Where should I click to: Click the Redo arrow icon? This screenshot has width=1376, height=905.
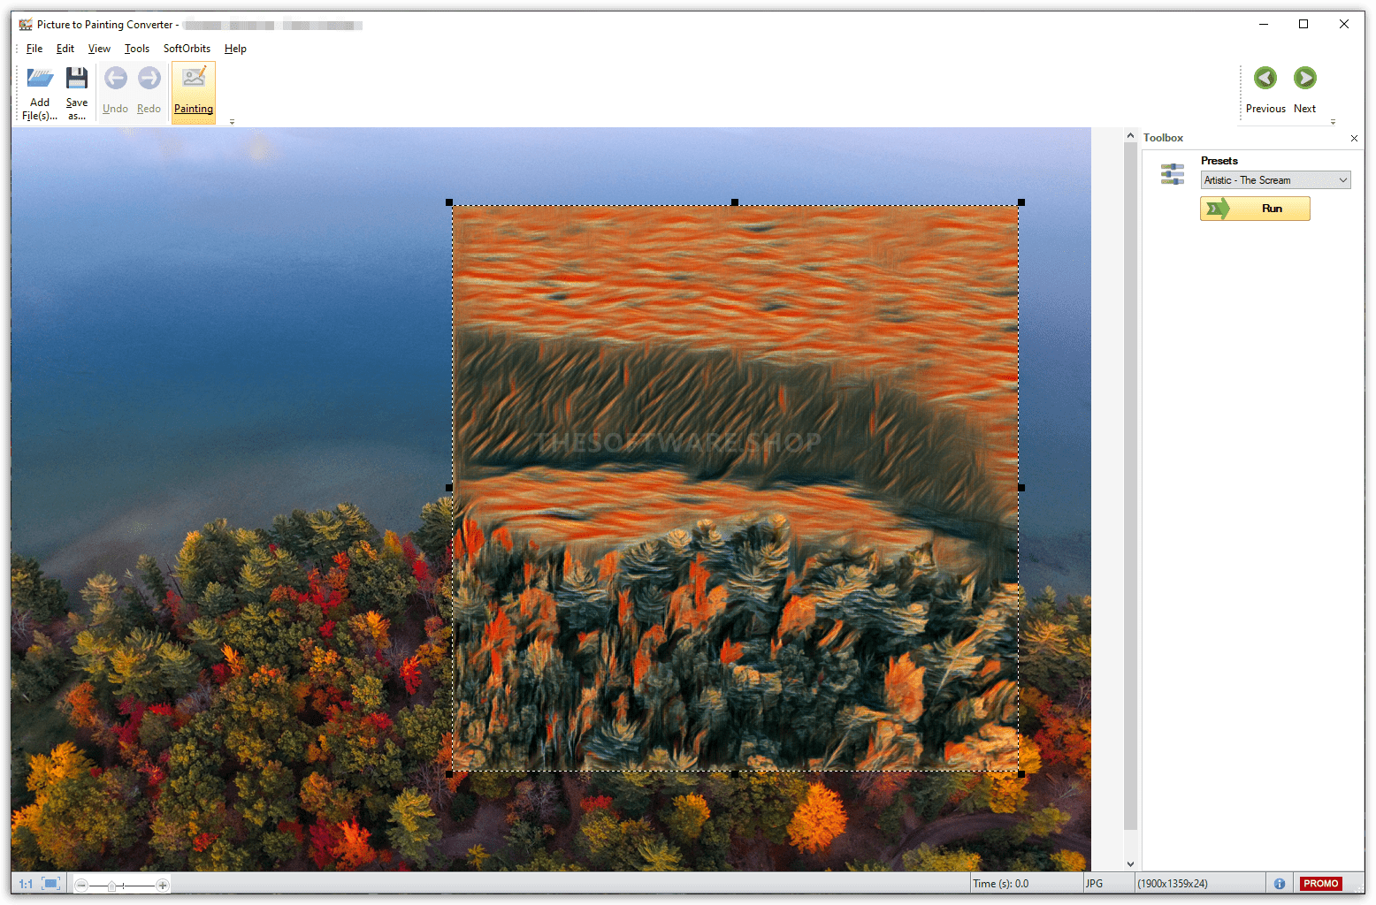[149, 79]
